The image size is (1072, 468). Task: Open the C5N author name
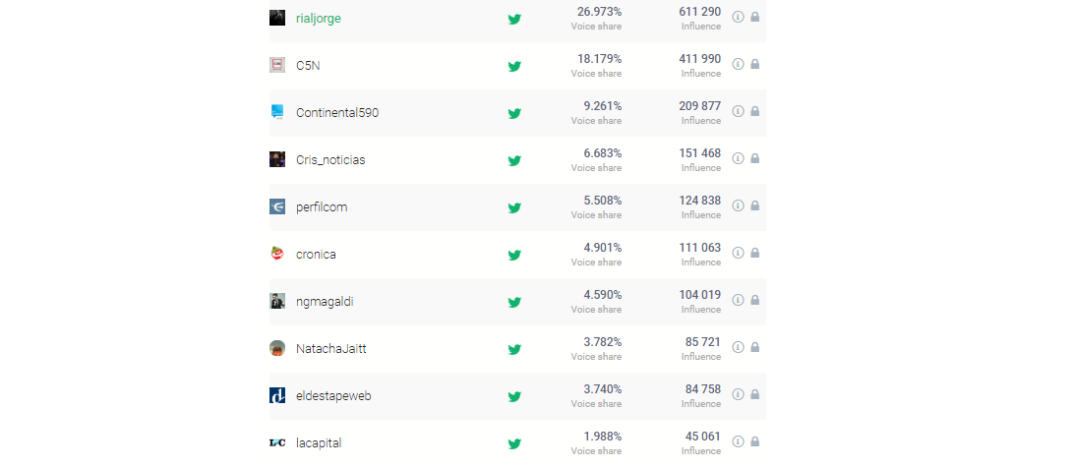pos(308,65)
